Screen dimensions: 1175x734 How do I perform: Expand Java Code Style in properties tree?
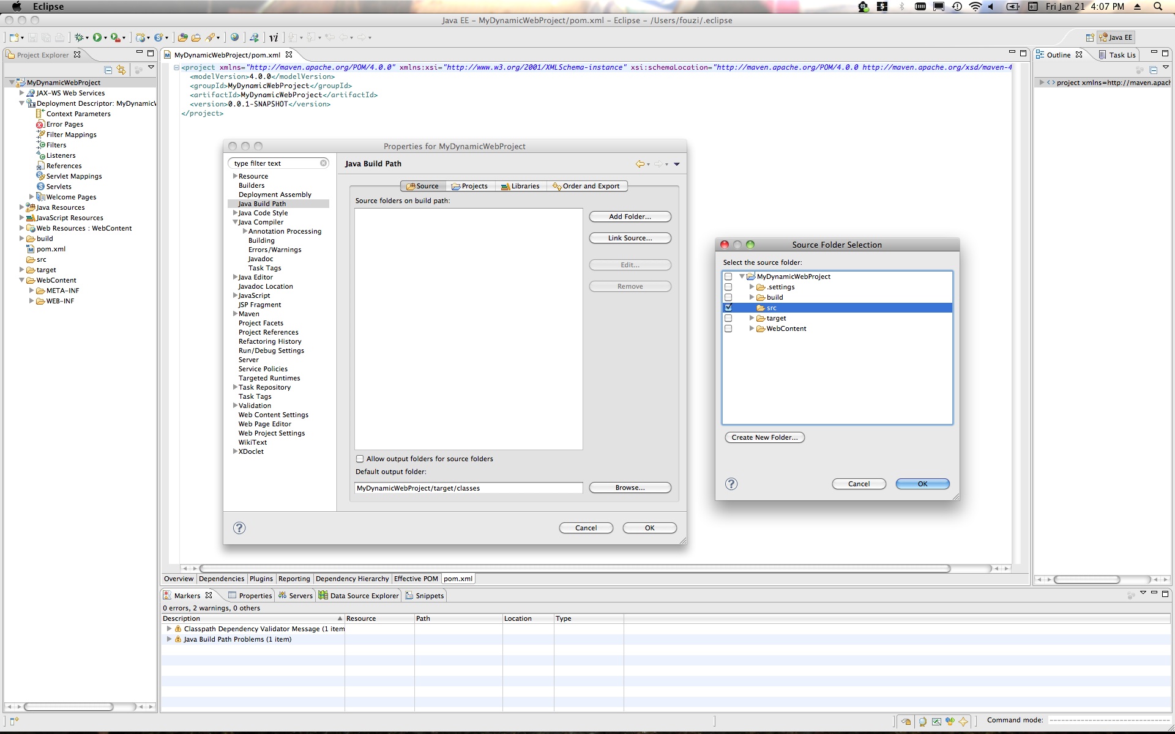pos(235,213)
